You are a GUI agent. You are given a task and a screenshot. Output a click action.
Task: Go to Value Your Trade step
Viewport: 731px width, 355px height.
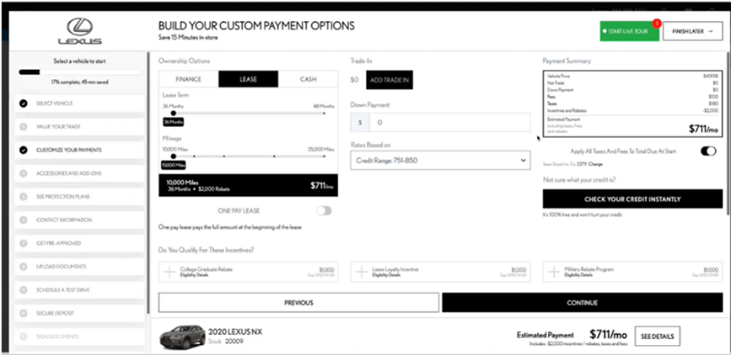point(80,126)
